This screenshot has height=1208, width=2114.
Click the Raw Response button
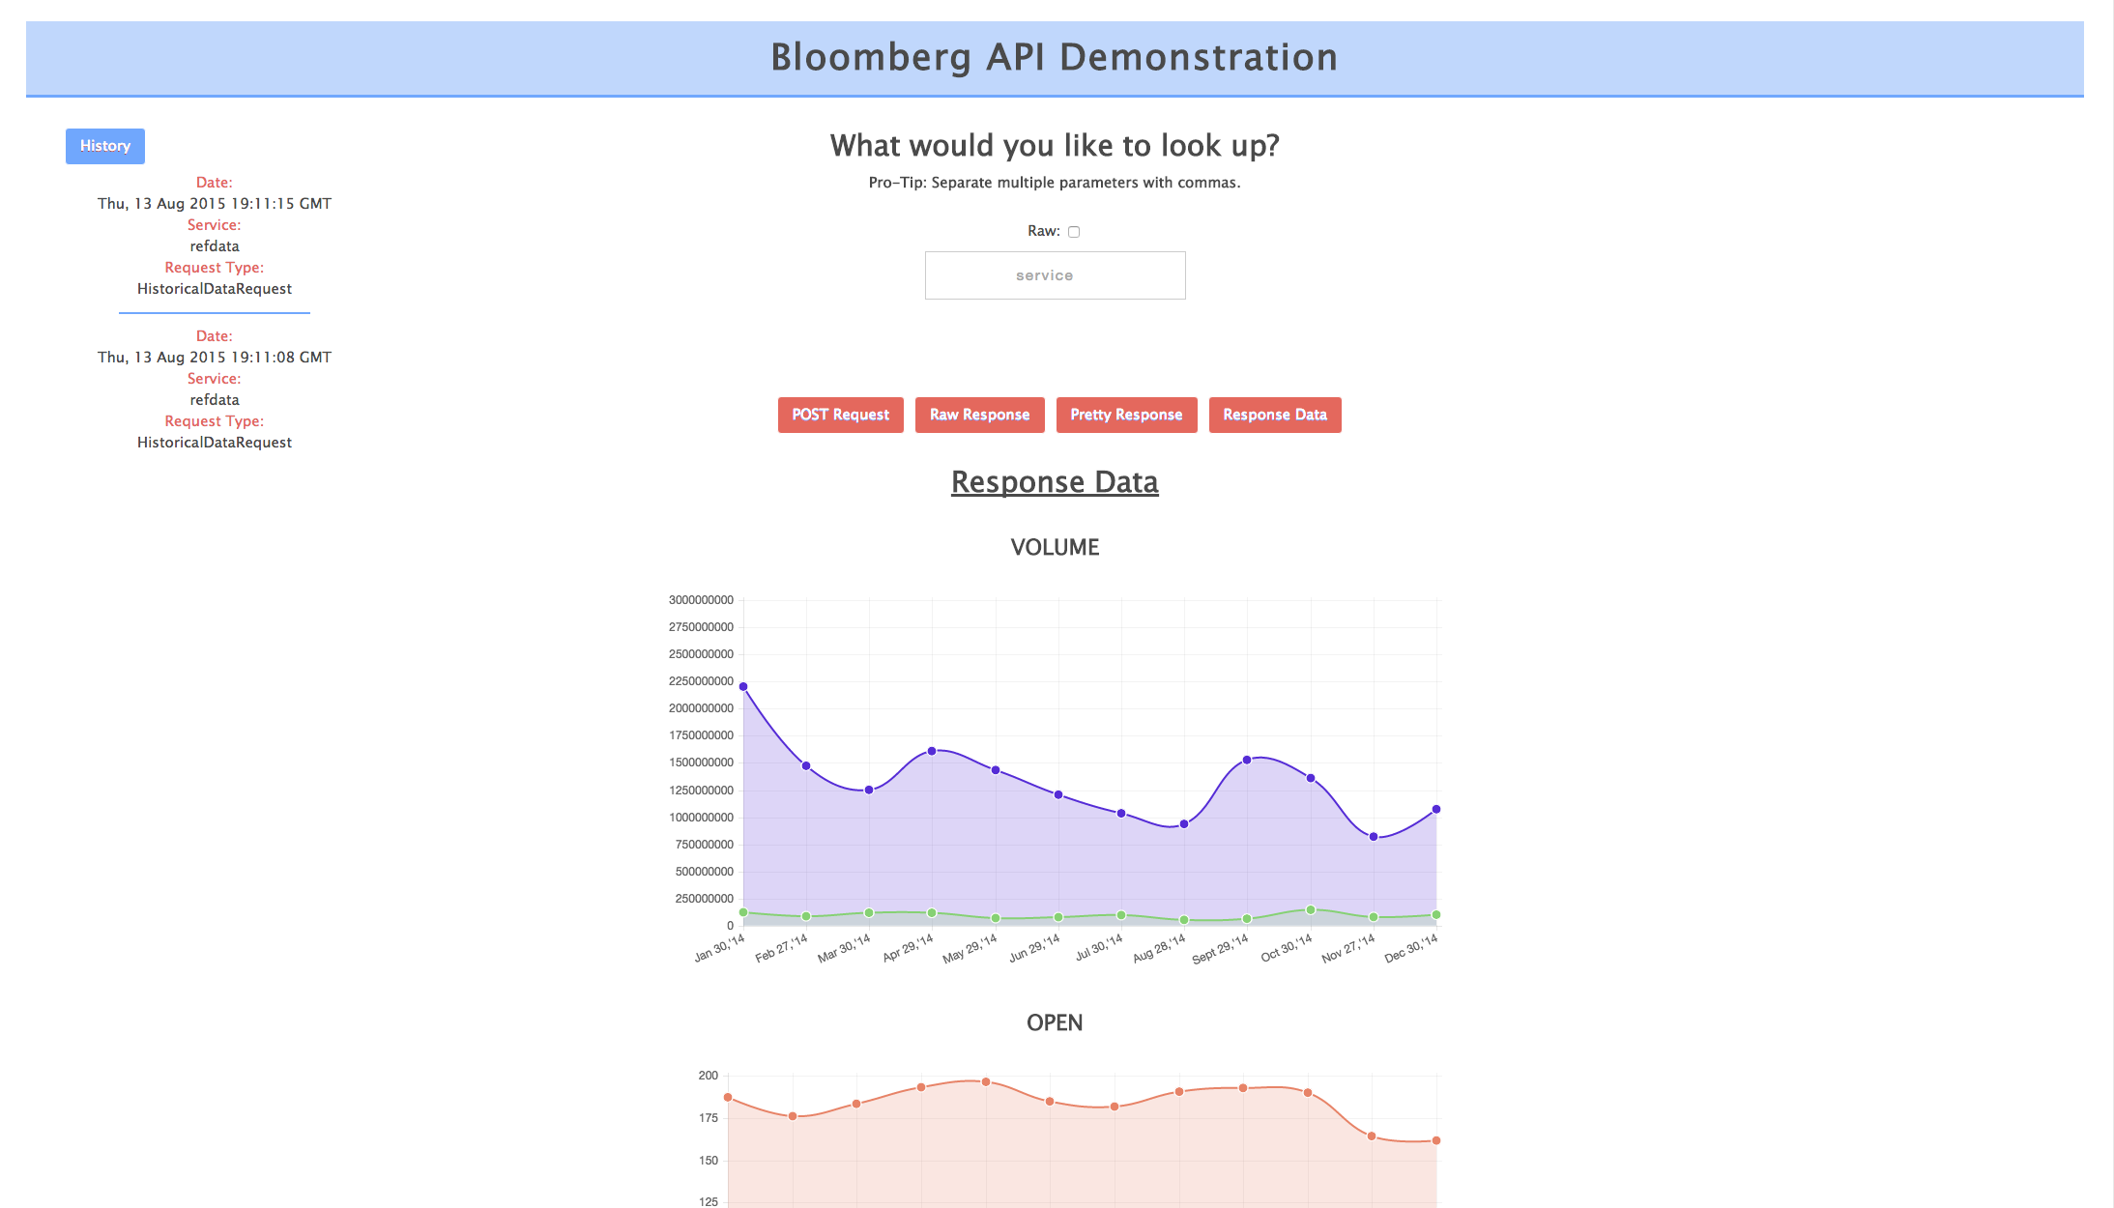point(981,414)
